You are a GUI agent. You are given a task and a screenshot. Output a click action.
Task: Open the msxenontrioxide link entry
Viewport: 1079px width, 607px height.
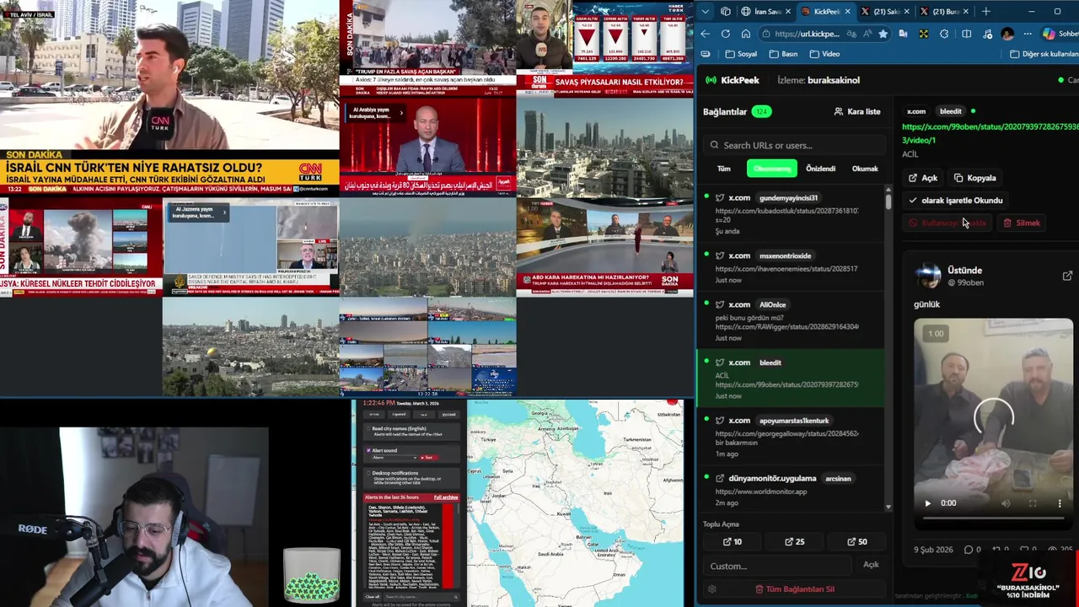coord(791,267)
